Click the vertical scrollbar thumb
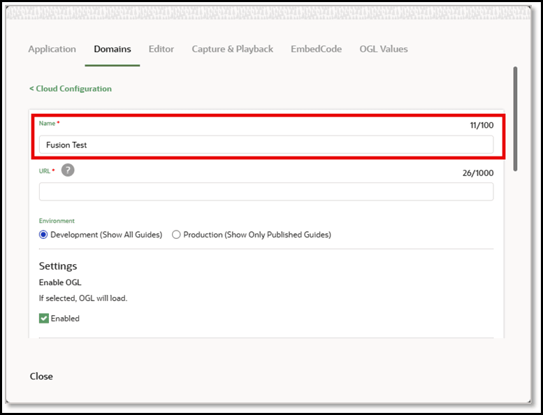The width and height of the screenshot is (543, 415). [x=515, y=119]
